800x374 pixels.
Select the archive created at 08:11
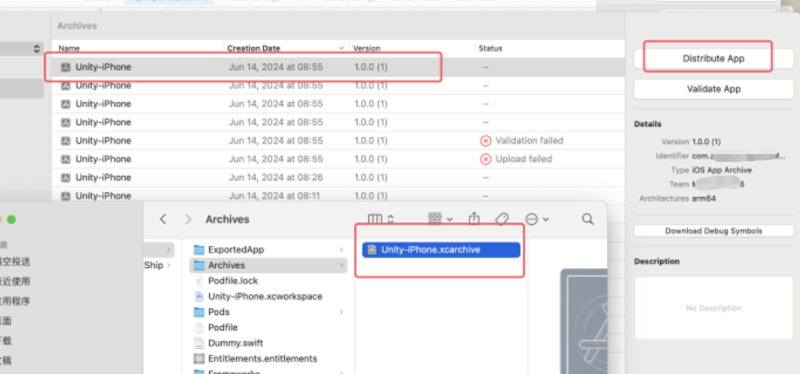tap(338, 195)
